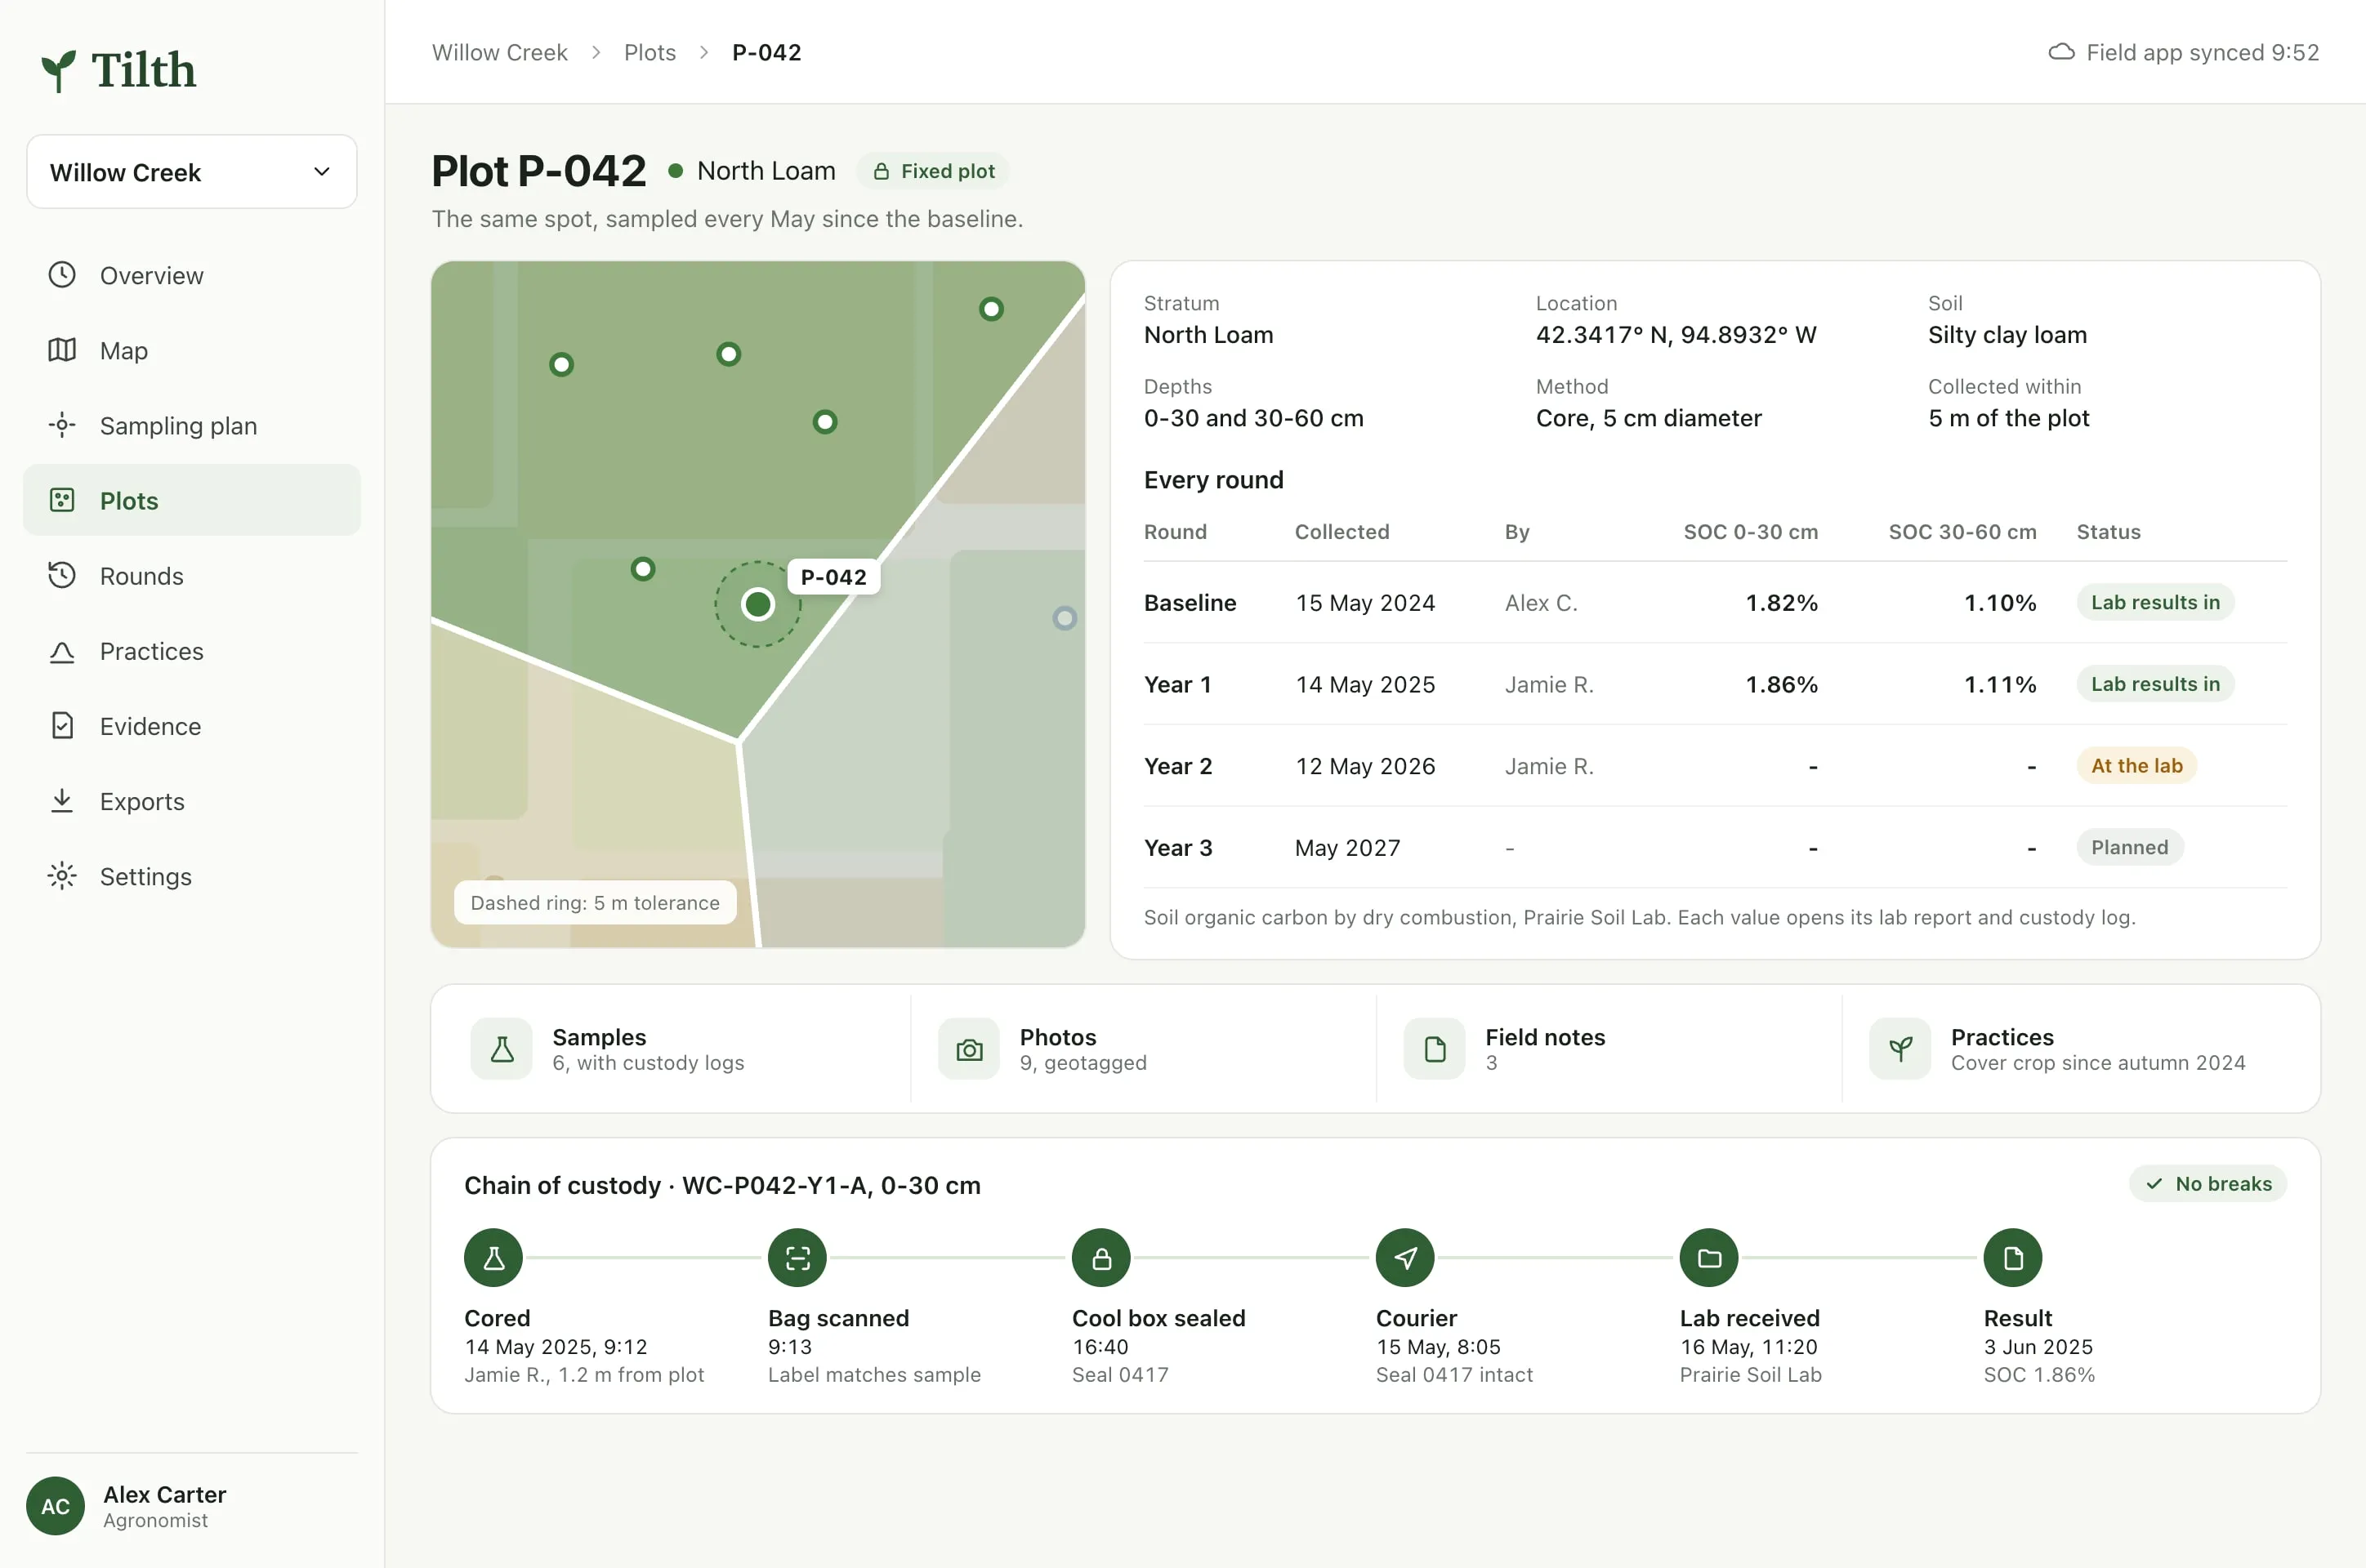2366x1568 pixels.
Task: Click the P-042 map label
Action: click(x=833, y=577)
